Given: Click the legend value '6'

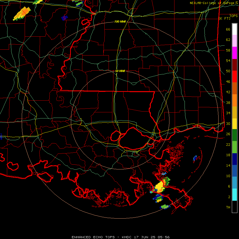Looking at the screenshot, I should coord(229,186).
